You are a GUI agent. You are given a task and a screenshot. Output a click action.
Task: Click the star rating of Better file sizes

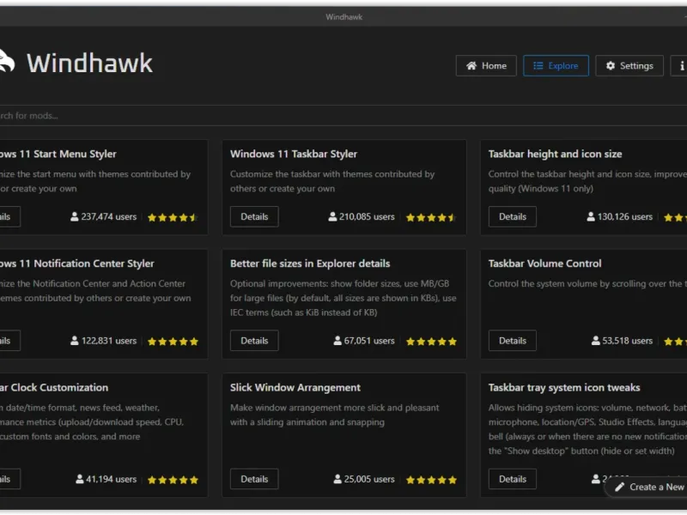pos(431,341)
